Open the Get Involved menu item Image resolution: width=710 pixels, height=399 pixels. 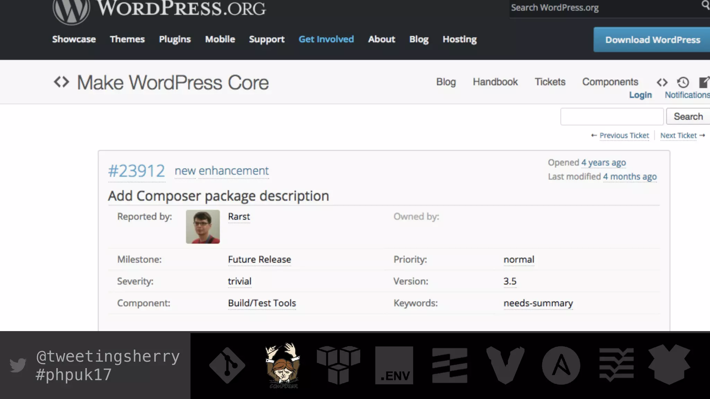click(326, 39)
